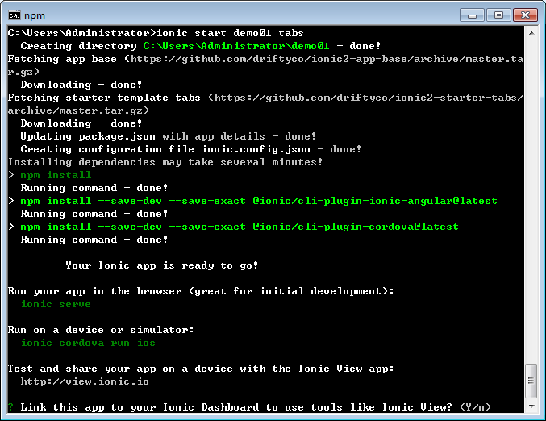Click the ionic2-app-base GitHub URL line

(265, 59)
